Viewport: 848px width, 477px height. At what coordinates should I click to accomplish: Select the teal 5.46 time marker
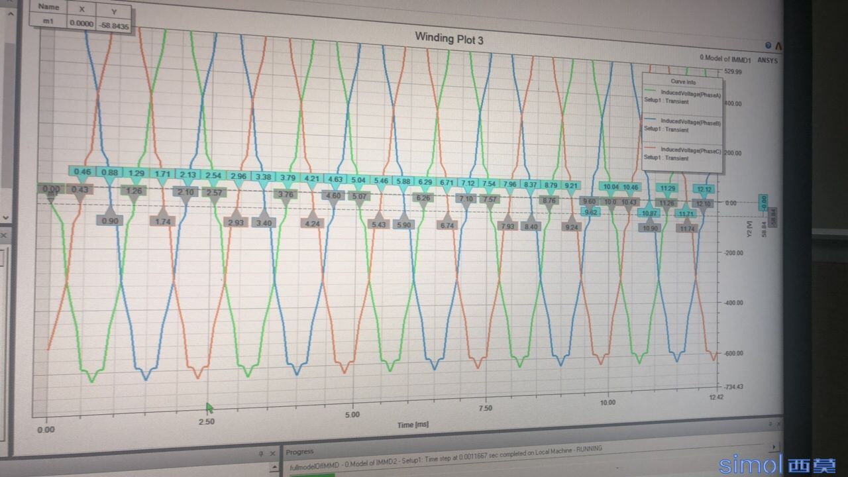pos(381,180)
